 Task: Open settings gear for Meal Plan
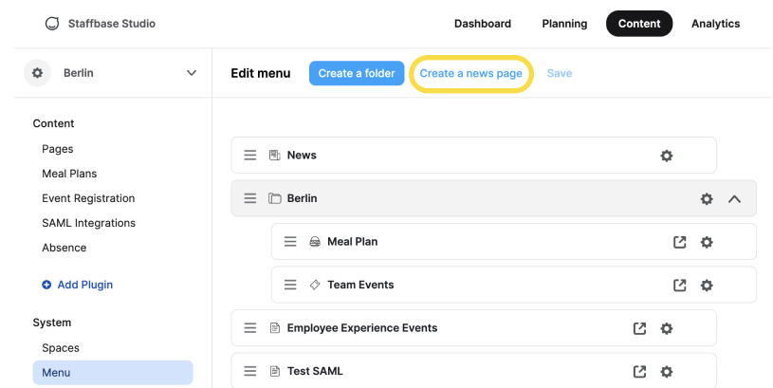[707, 242]
